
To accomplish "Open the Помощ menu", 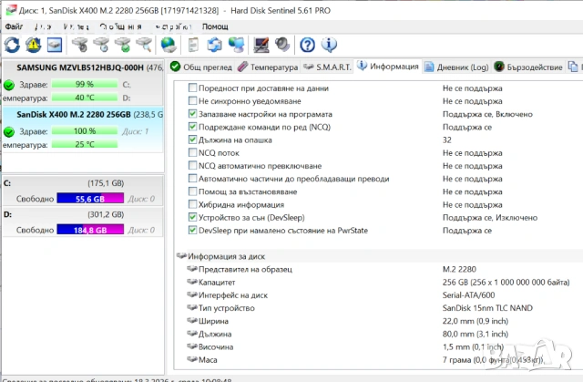I will 216,27.
